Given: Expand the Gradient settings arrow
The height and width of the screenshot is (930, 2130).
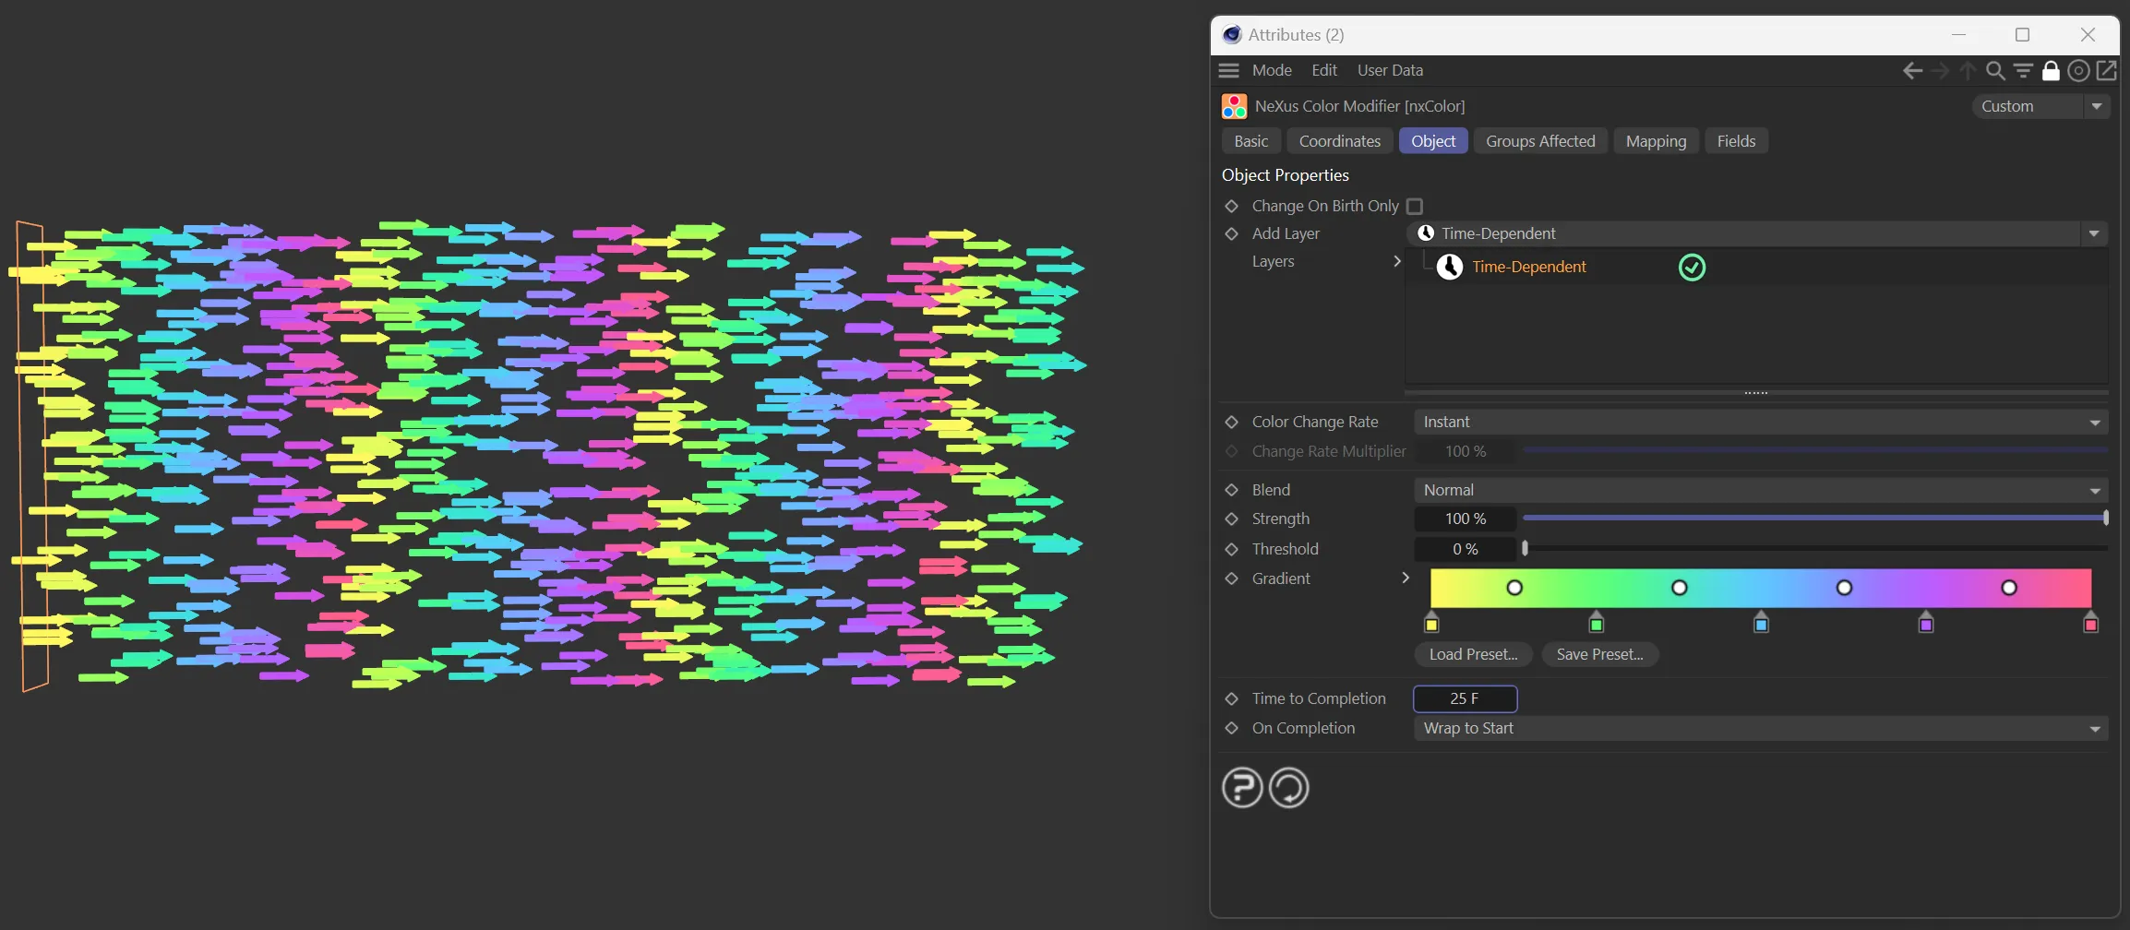Looking at the screenshot, I should (x=1406, y=578).
